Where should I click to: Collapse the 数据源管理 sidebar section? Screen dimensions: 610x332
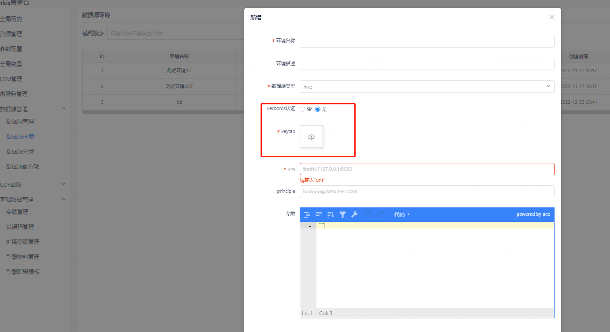63,109
